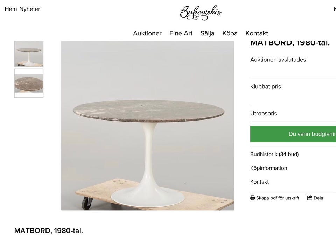336x240 pixels.
Task: Open the Klubbat pris details
Action: click(265, 87)
